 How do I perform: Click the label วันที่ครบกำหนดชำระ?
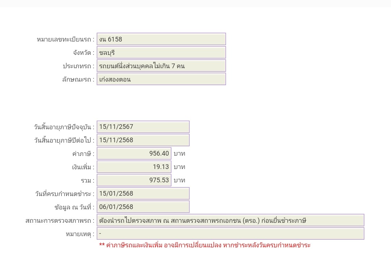(65, 194)
